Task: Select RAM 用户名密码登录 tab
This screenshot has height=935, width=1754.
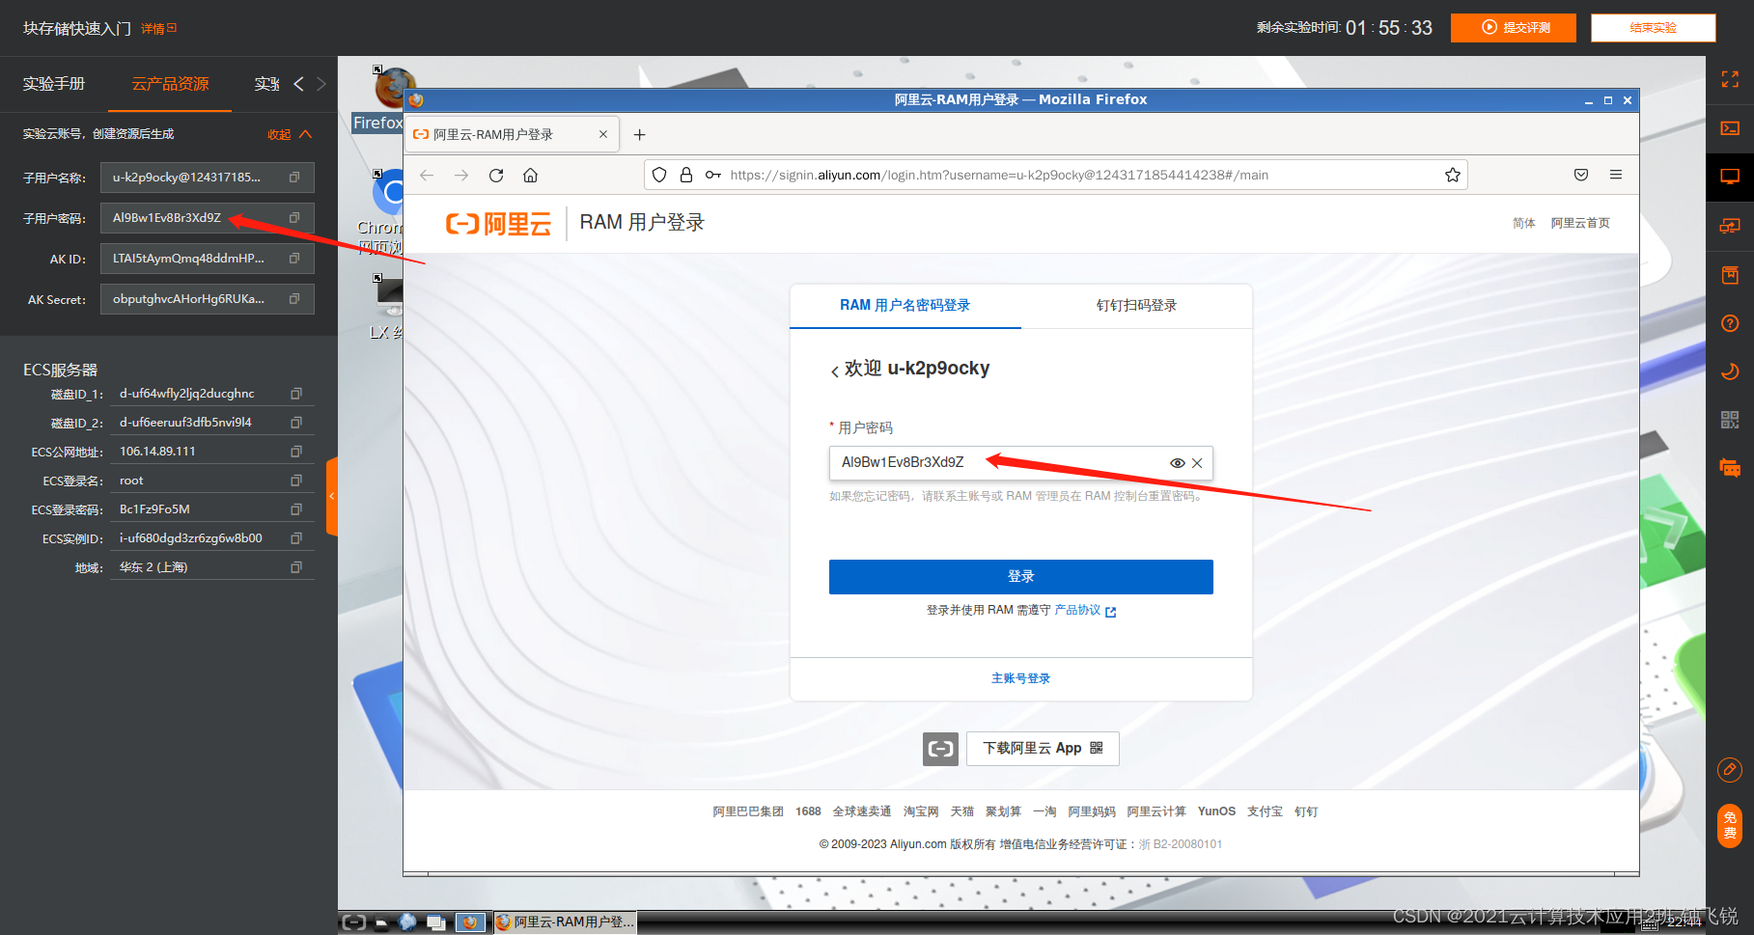Action: point(905,306)
